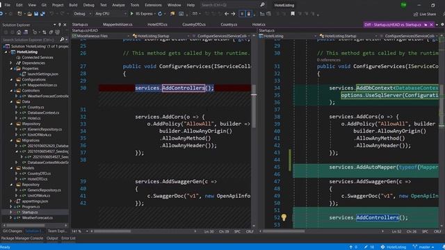Open the File menu
Image resolution: width=445 pixels, height=250 pixels.
coord(8,5)
